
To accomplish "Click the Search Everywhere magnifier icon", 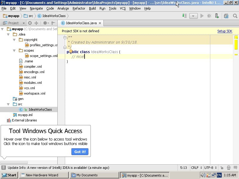I will click(x=235, y=16).
